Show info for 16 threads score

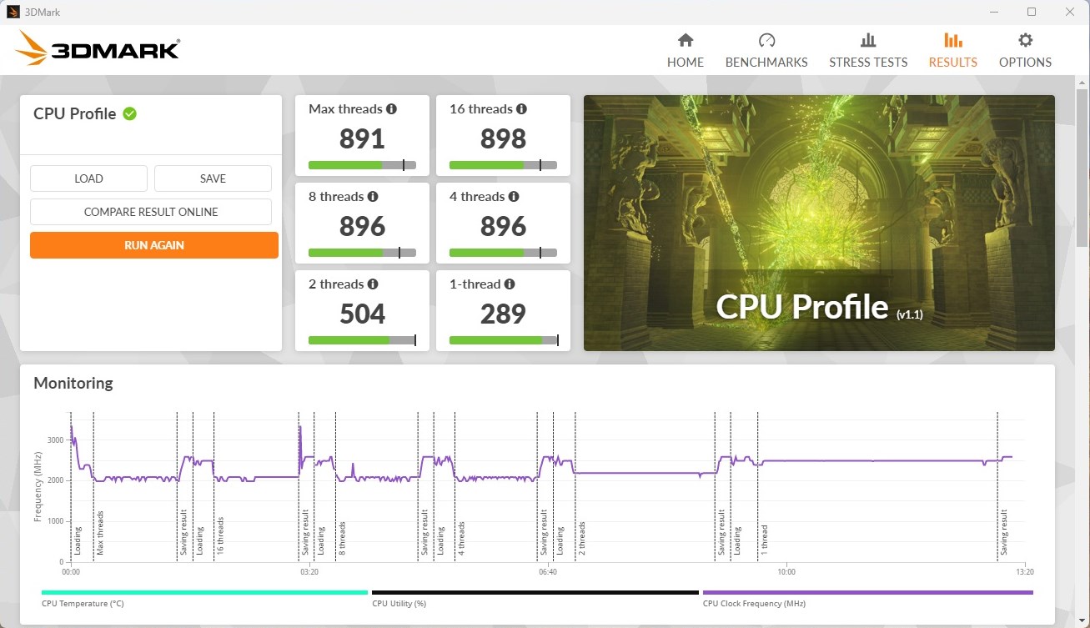pyautogui.click(x=521, y=109)
